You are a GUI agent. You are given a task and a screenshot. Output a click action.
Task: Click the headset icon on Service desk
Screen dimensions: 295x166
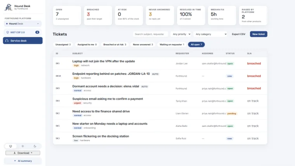7,41
